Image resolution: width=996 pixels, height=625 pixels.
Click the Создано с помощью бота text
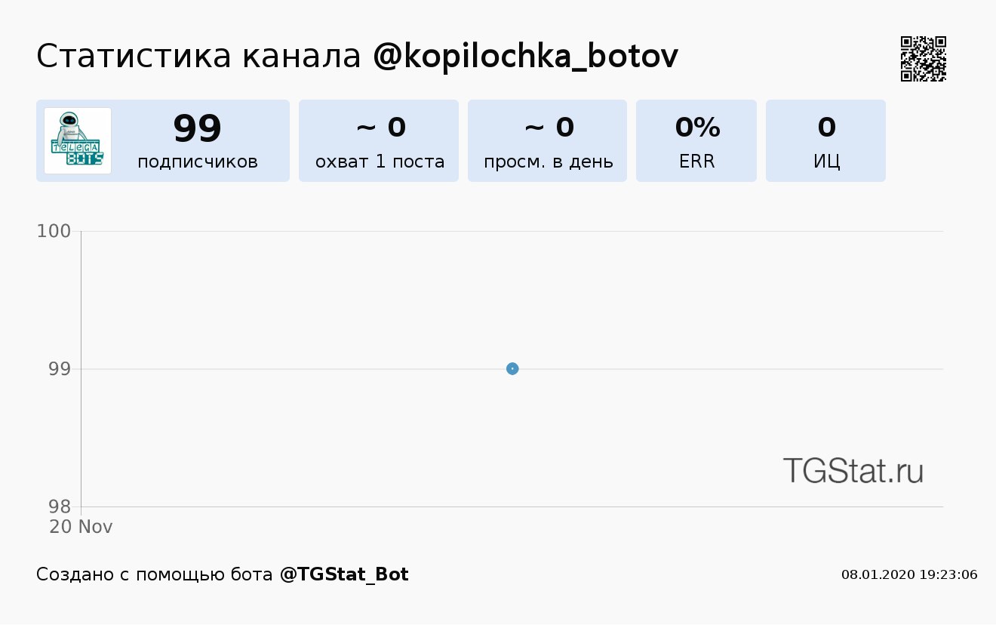(x=155, y=574)
